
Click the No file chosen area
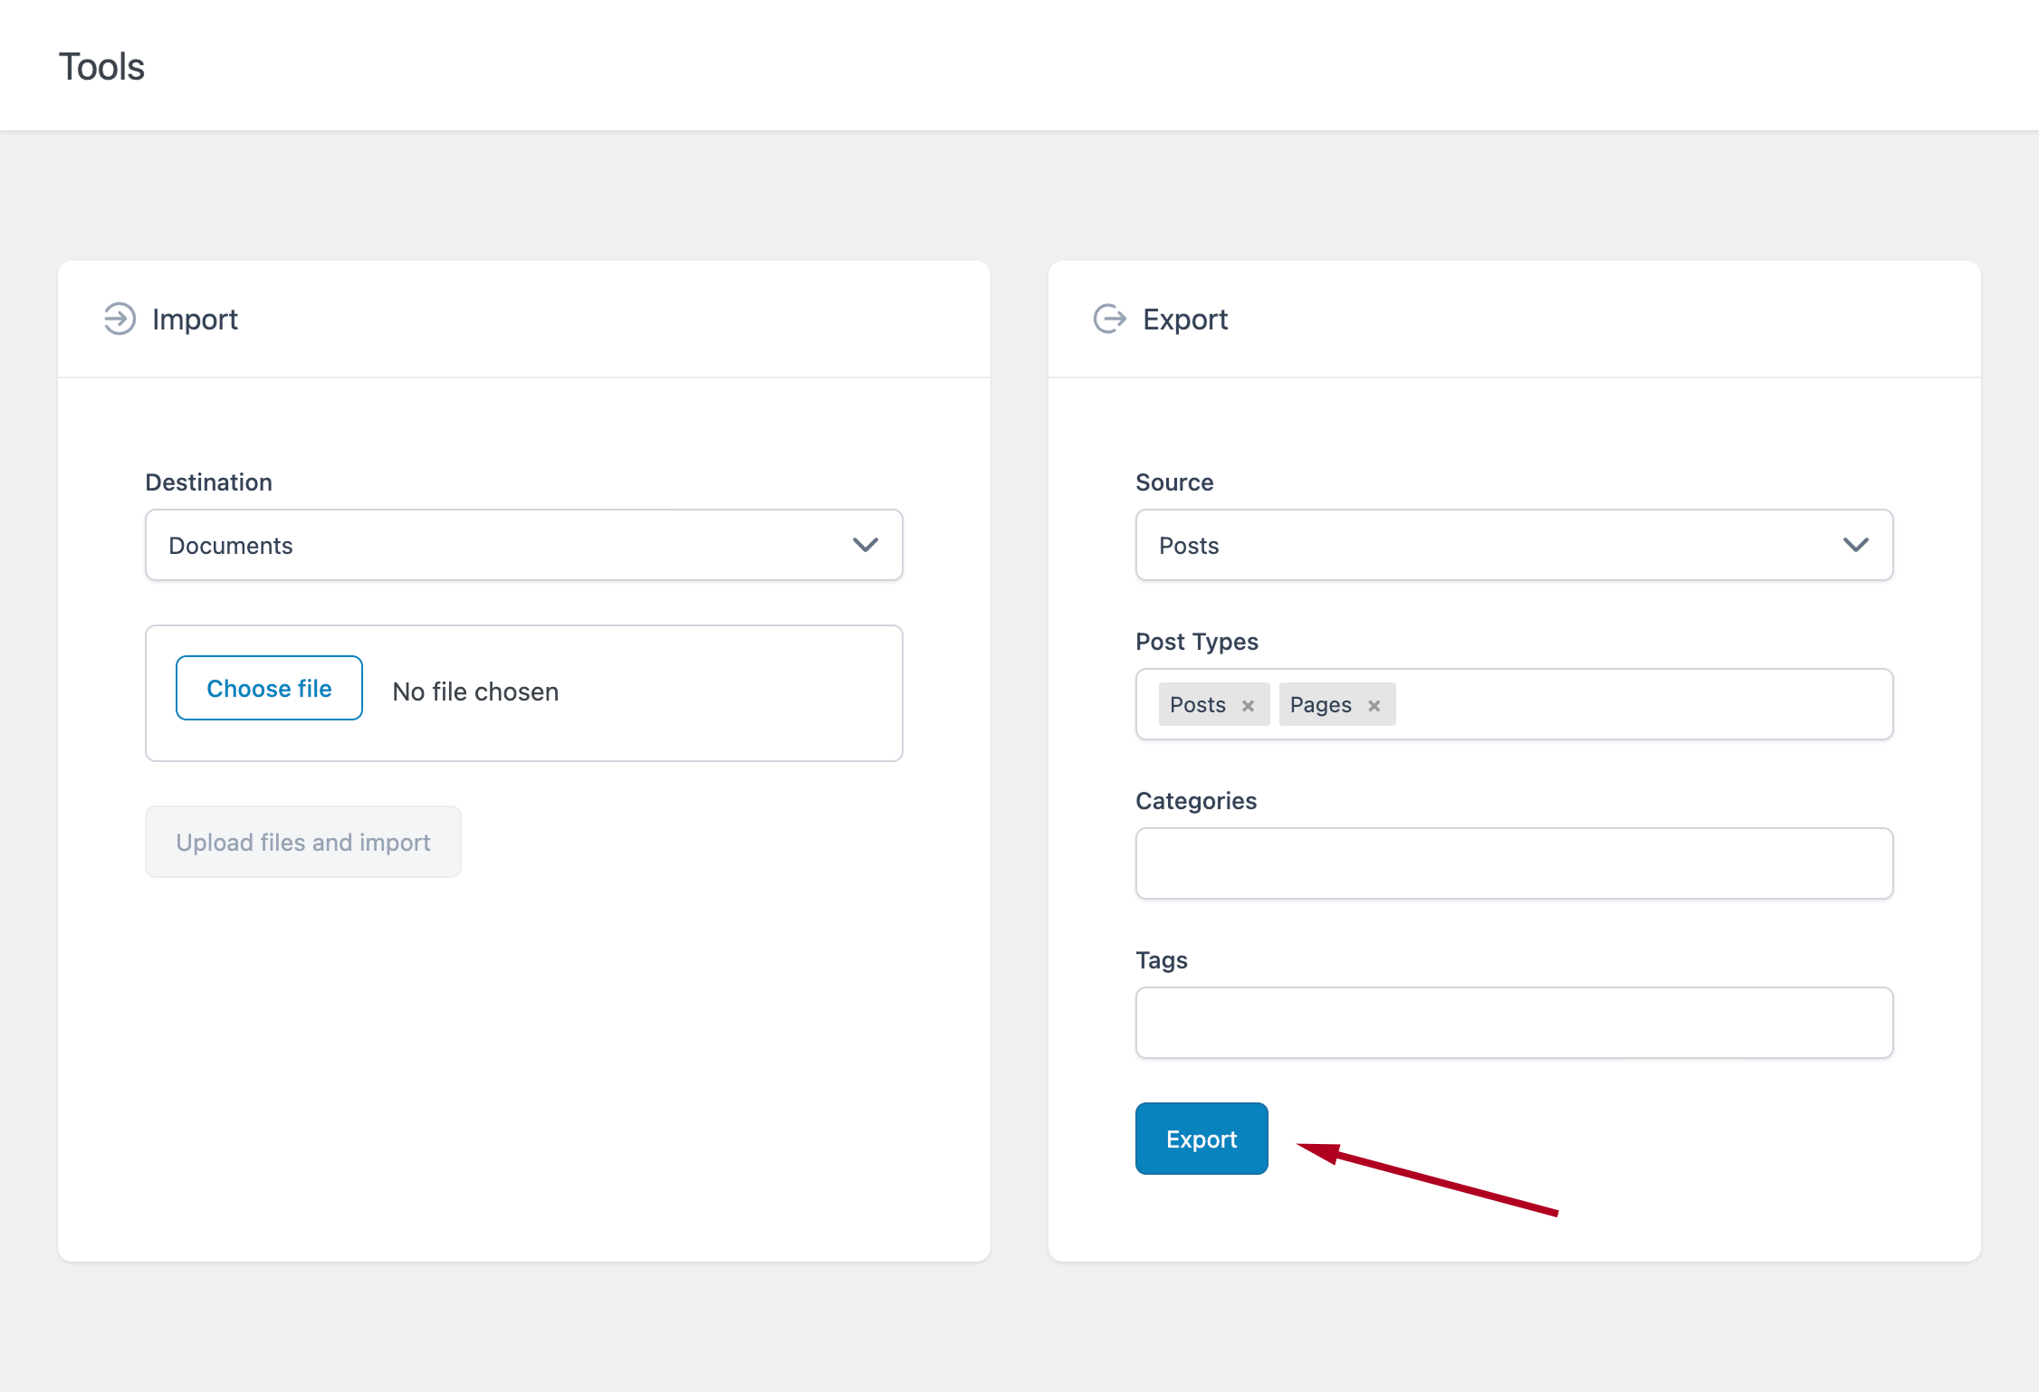pyautogui.click(x=474, y=691)
